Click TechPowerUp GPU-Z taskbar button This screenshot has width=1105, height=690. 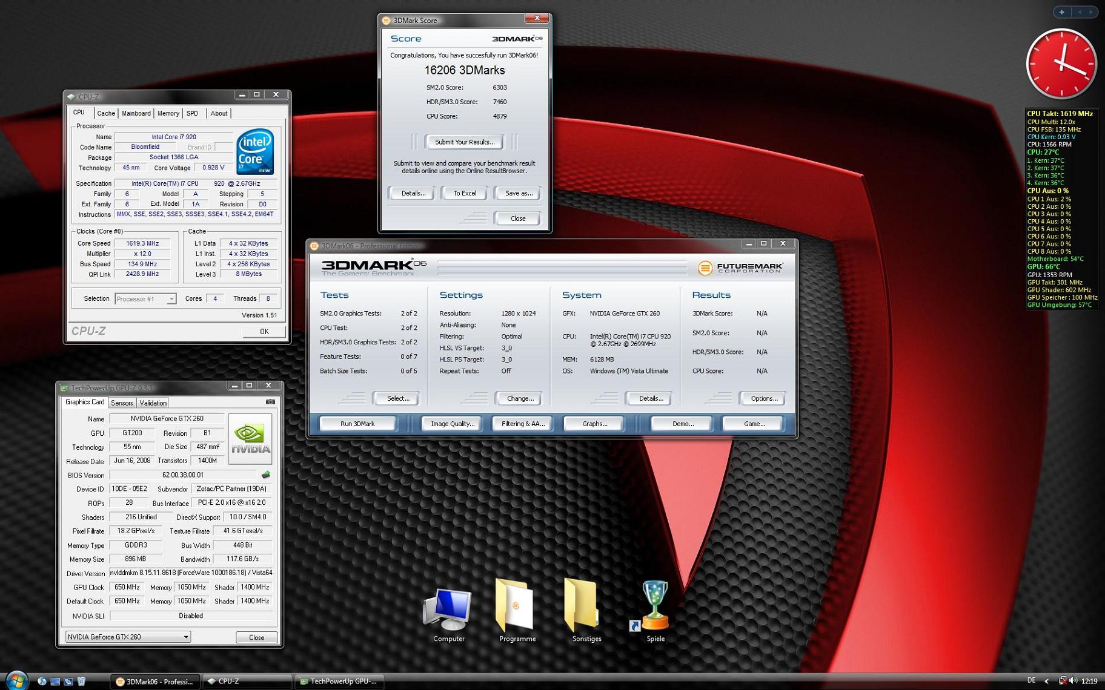click(x=339, y=682)
